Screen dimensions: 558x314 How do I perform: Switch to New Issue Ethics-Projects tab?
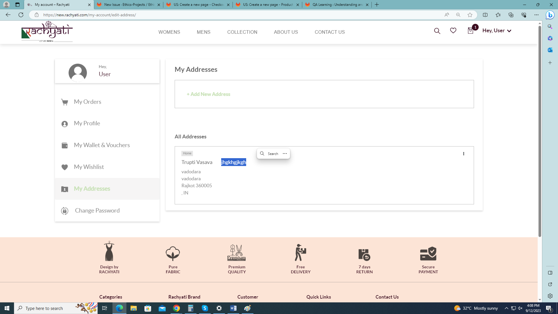click(x=128, y=5)
